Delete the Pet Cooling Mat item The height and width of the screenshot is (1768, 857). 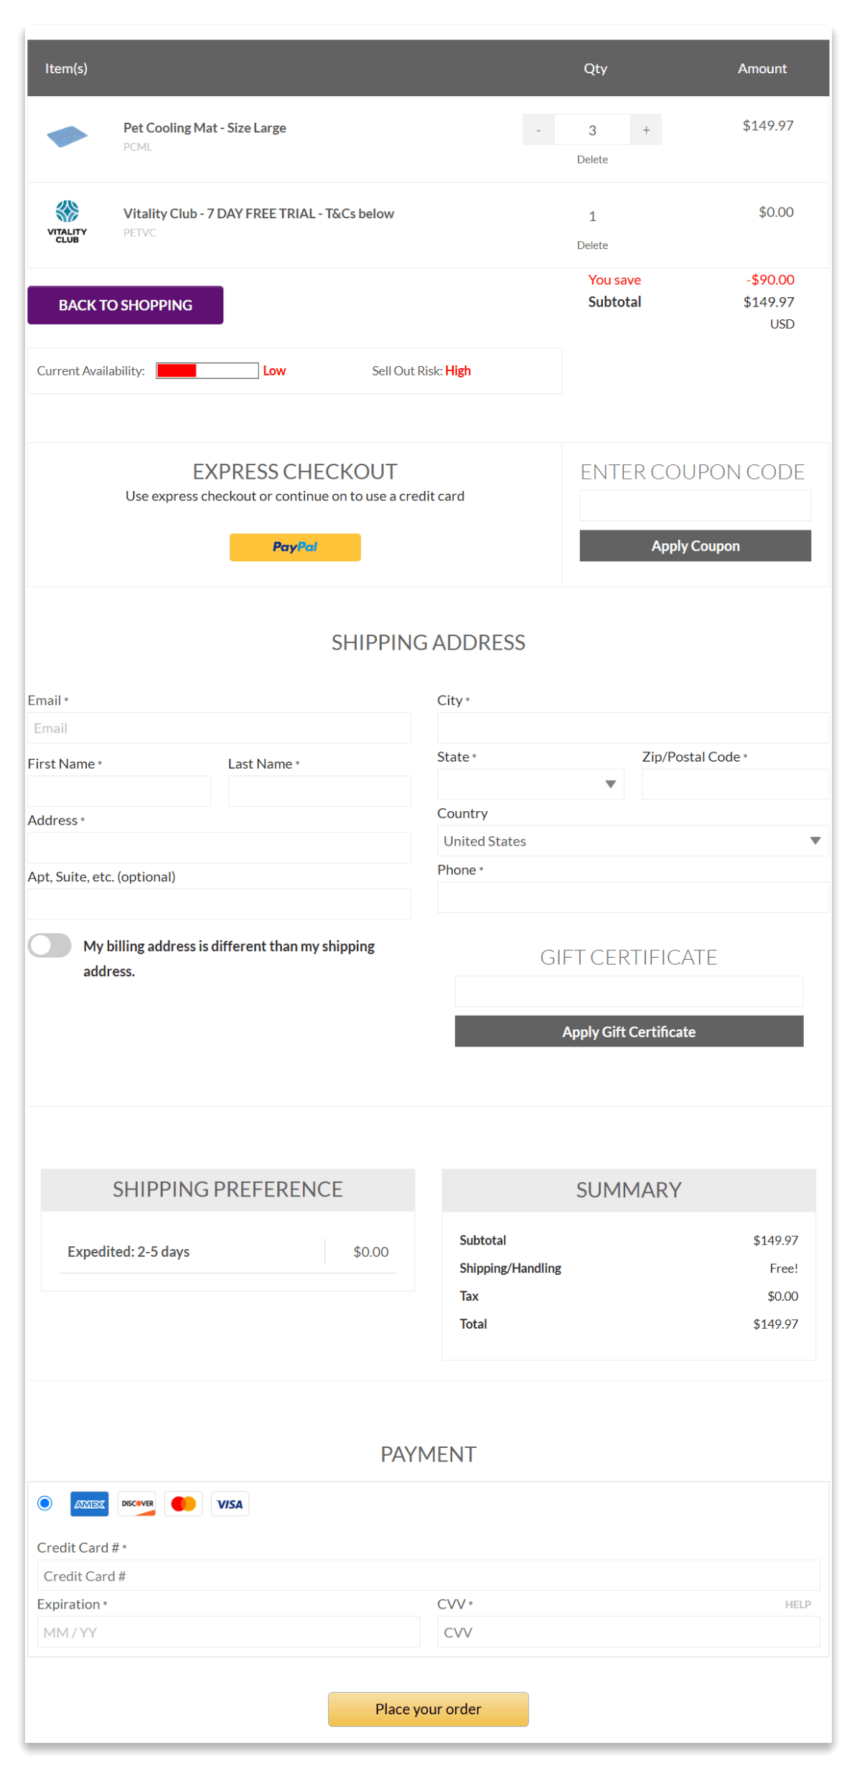(592, 159)
